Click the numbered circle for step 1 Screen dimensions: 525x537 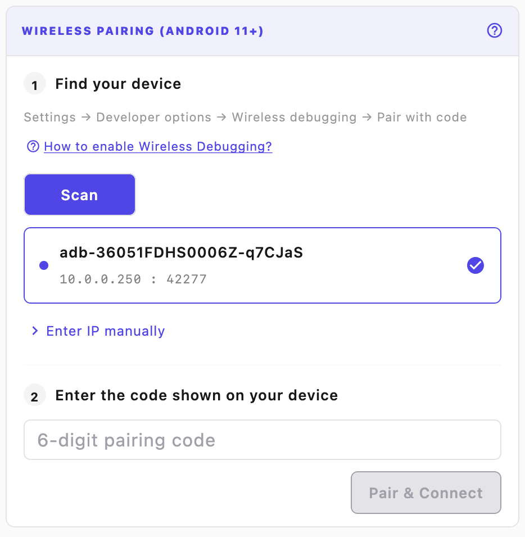click(35, 83)
